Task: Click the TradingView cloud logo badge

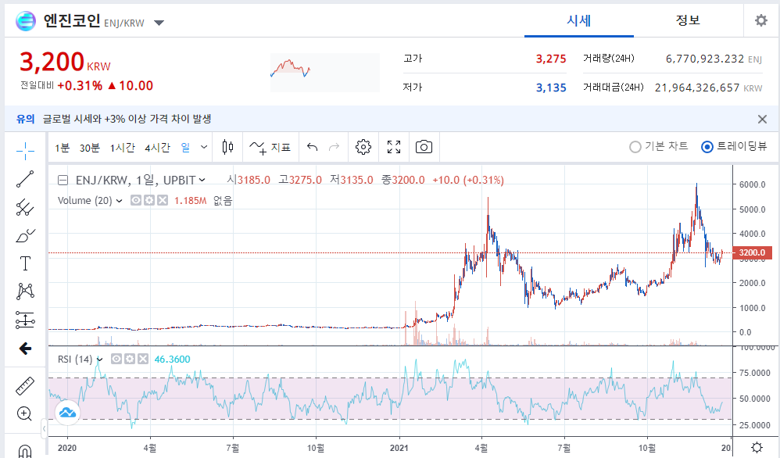Action: [x=68, y=412]
